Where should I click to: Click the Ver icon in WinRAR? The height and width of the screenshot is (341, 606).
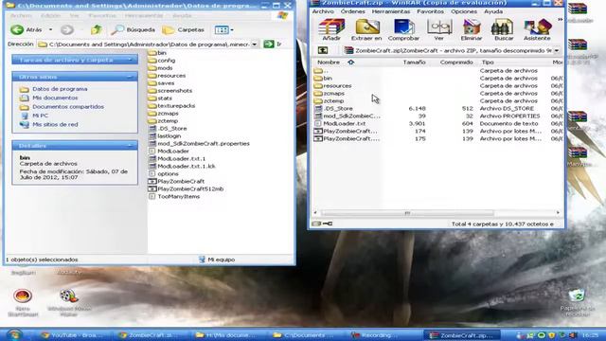click(439, 29)
